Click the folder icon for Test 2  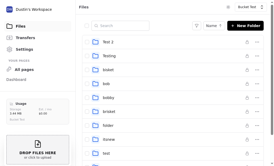click(x=95, y=42)
